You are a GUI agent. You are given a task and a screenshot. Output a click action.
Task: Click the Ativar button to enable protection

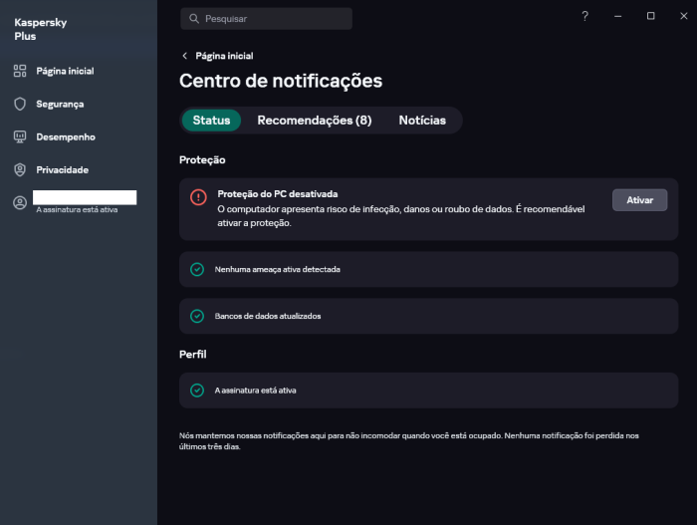pos(639,200)
